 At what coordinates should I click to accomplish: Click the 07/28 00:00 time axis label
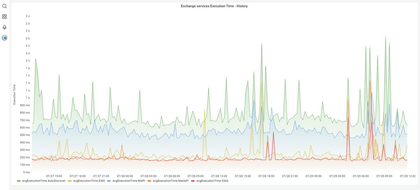pos(125,176)
